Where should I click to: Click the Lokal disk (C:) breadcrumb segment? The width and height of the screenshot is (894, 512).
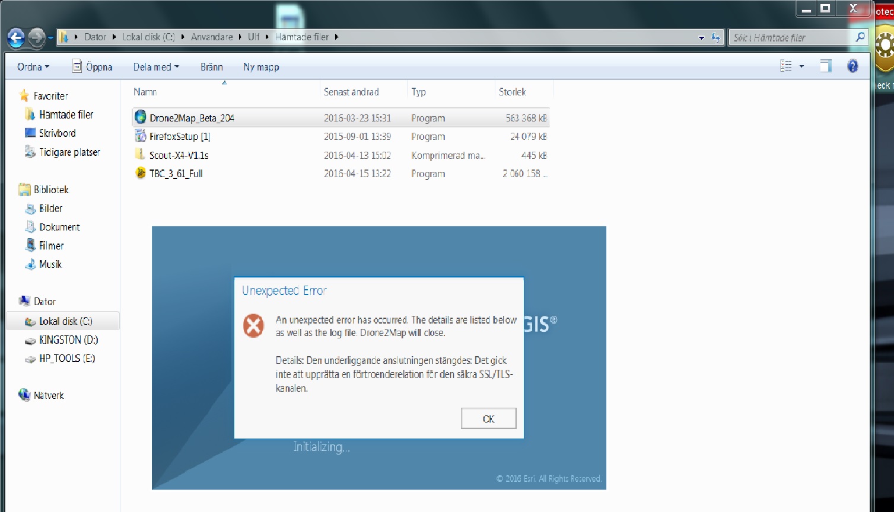tap(148, 37)
